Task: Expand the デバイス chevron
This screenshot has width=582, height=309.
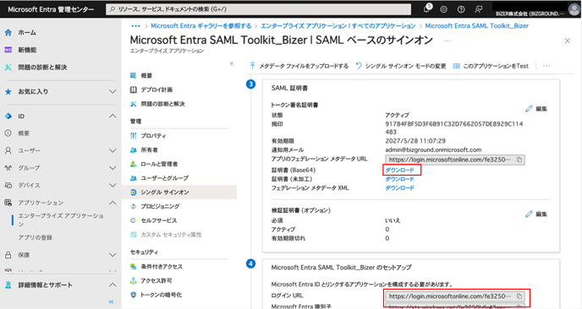Action: coord(113,185)
